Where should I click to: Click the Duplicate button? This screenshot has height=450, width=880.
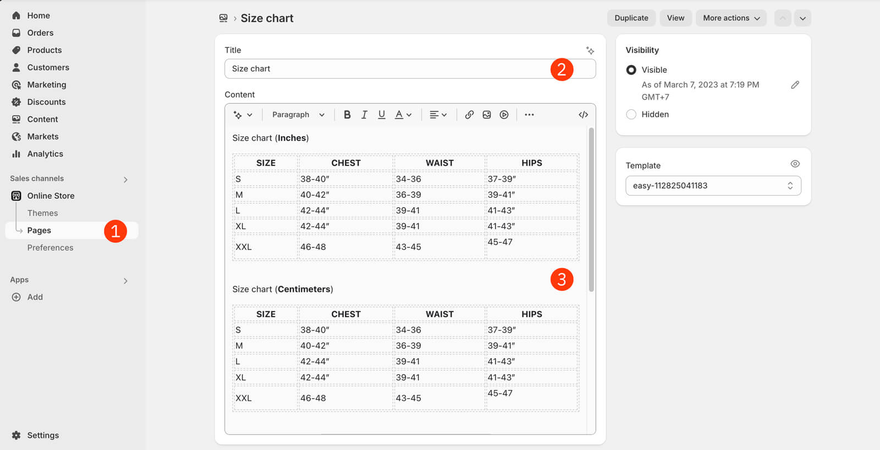tap(631, 18)
